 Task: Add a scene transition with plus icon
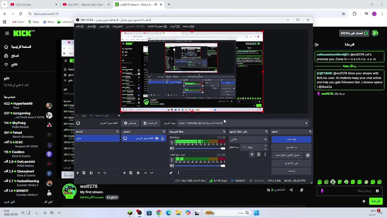[252, 154]
